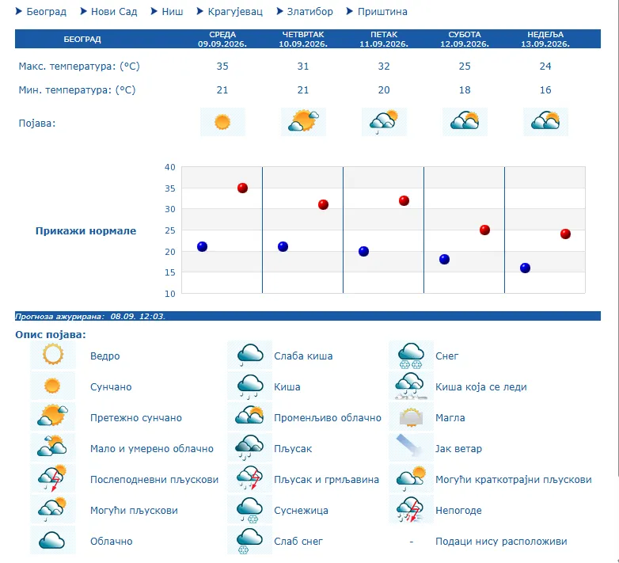Viewport: 619px width, 563px height.
Task: Click max temperature value 32 for Петак
Action: [x=384, y=67]
